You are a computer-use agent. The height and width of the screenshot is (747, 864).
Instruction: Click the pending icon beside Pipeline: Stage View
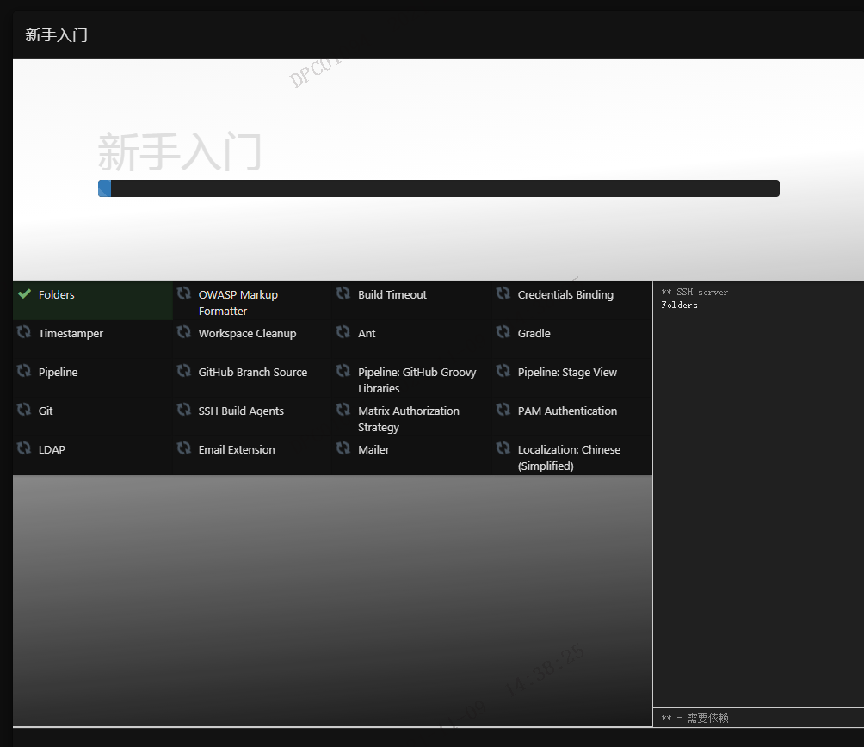click(503, 371)
